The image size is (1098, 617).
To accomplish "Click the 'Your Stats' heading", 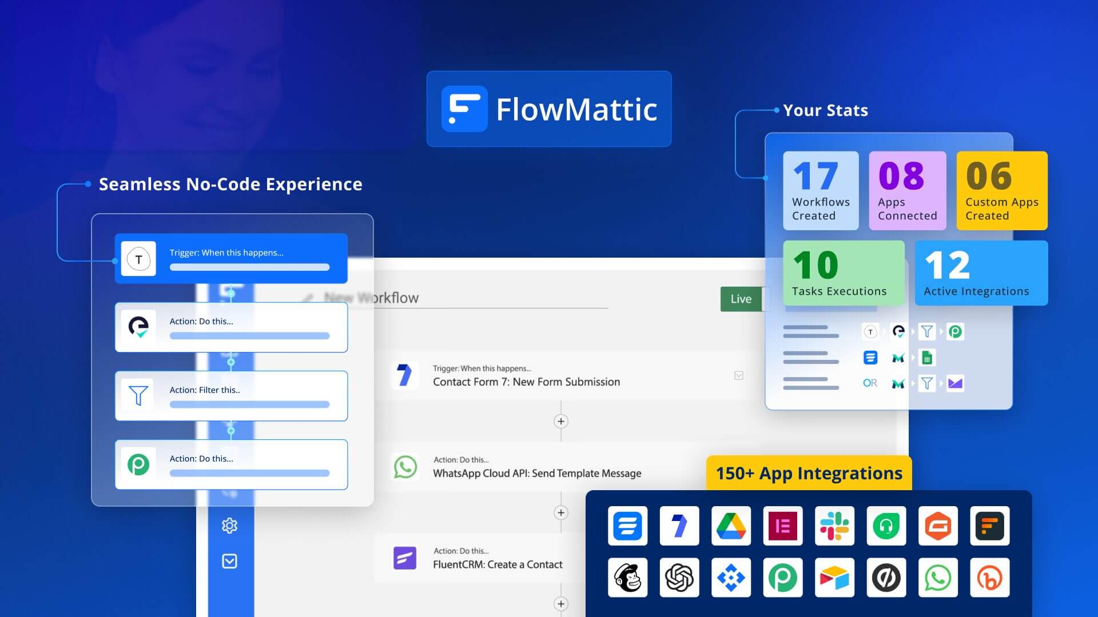I will 825,110.
